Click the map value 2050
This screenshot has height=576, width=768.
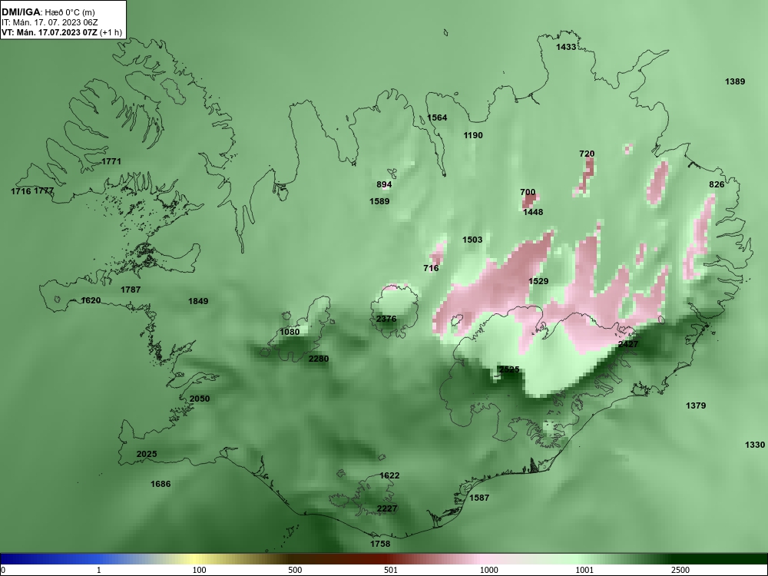200,399
